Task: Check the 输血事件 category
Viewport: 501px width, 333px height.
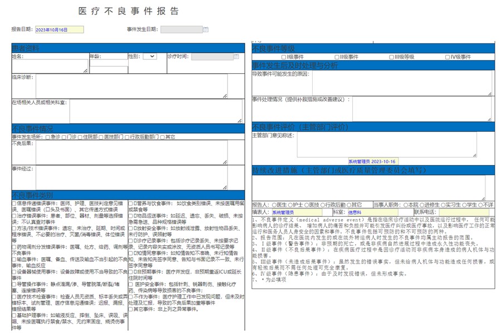Action: [14, 260]
